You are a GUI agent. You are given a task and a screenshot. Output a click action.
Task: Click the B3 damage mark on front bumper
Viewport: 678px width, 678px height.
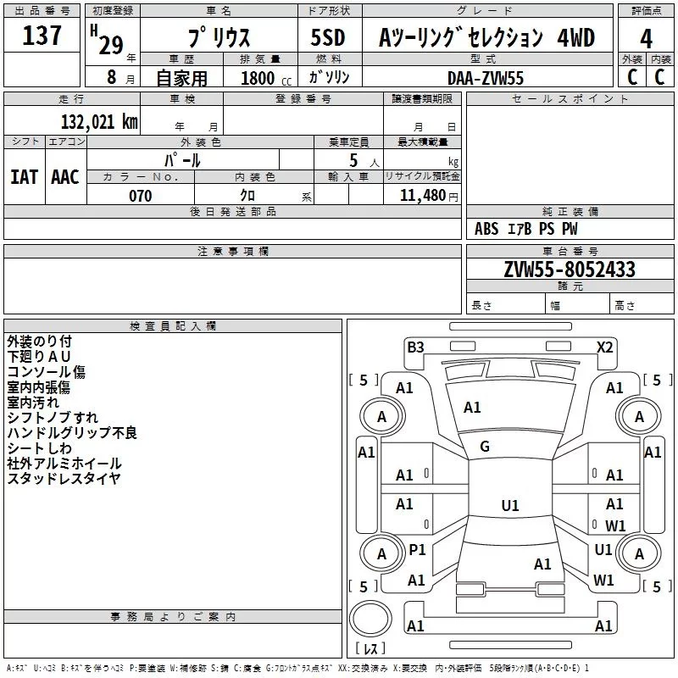click(x=415, y=347)
